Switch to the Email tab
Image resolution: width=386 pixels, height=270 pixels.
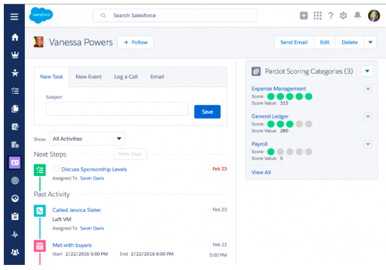coord(157,77)
